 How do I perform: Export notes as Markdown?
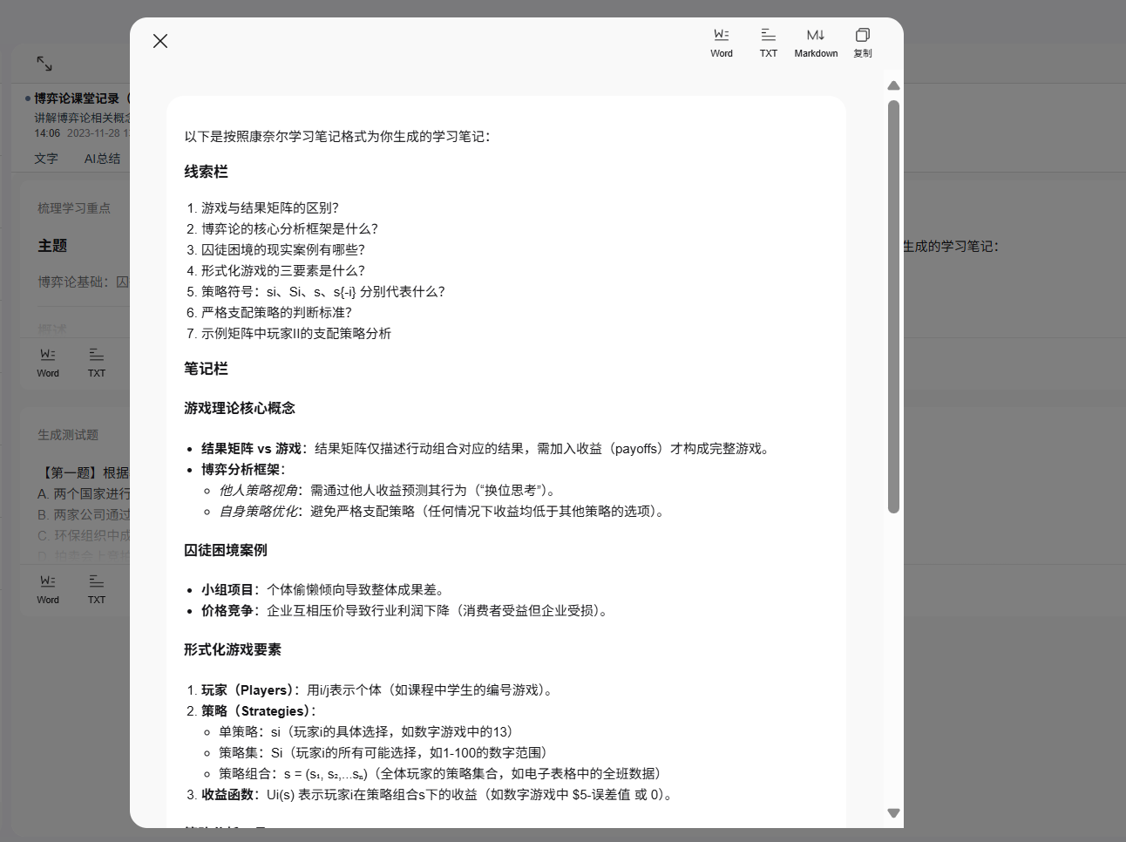[816, 43]
